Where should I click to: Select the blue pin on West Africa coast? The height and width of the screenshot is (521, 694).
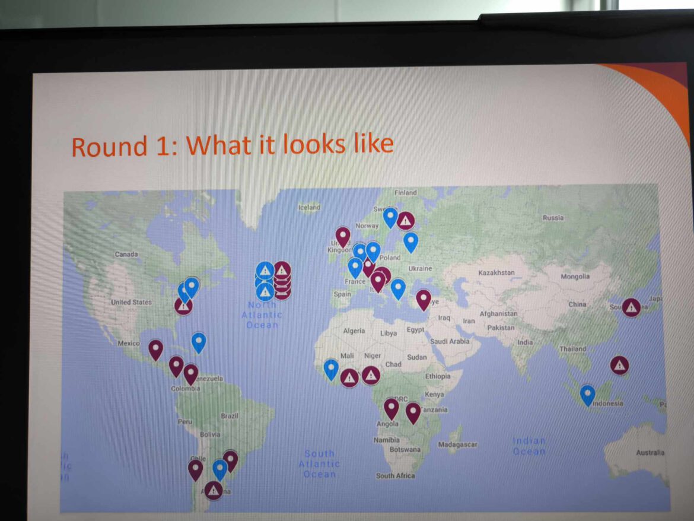point(331,369)
